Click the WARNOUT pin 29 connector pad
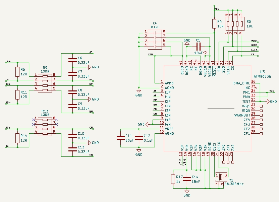The image size is (279, 202). (x=261, y=115)
